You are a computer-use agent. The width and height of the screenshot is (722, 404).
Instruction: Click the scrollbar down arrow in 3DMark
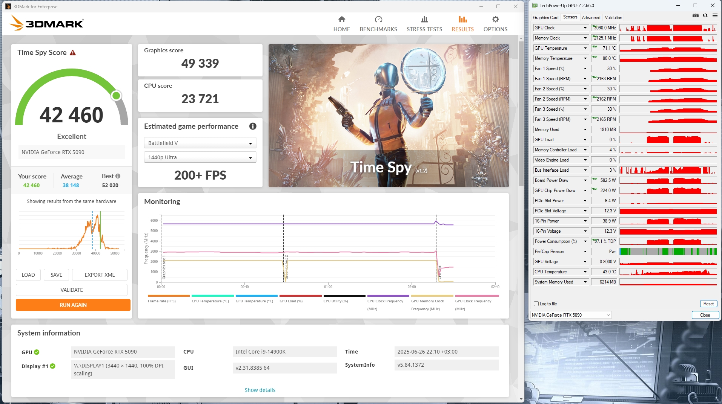tap(521, 399)
